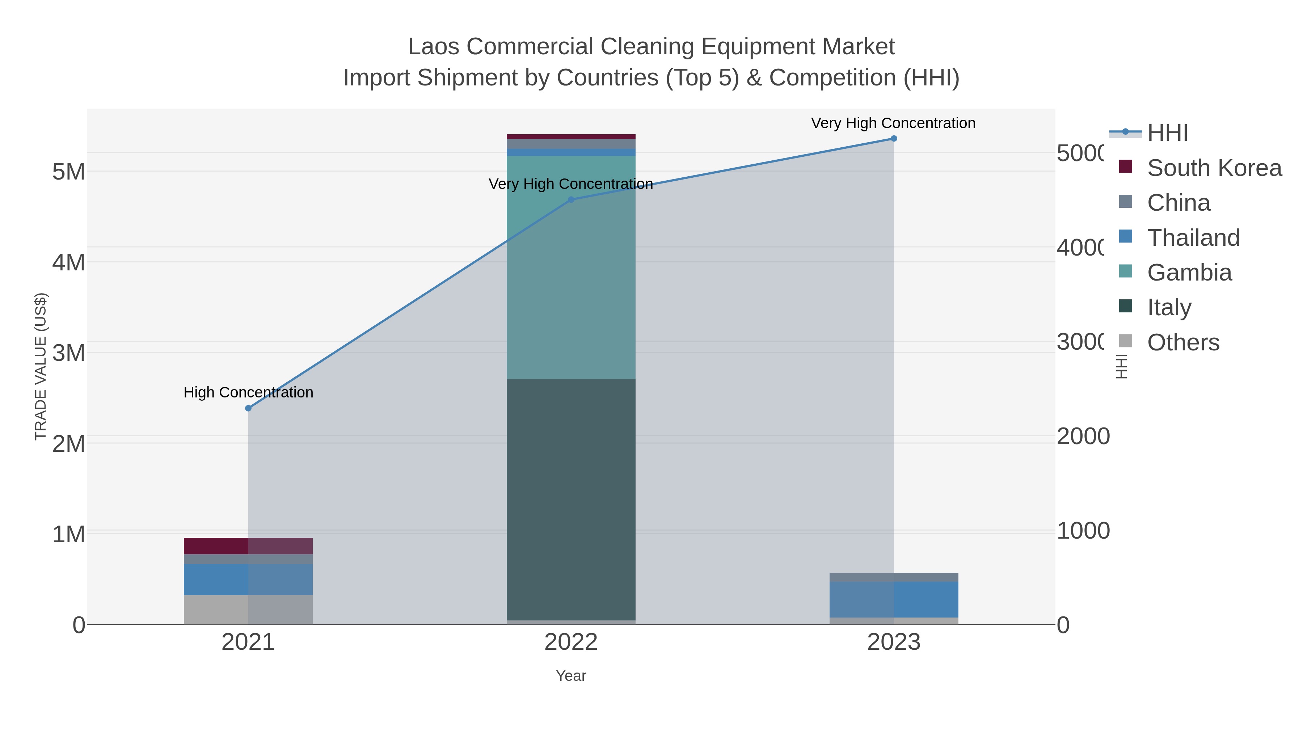Select the Thailand segment of 2021 bar

click(x=248, y=580)
